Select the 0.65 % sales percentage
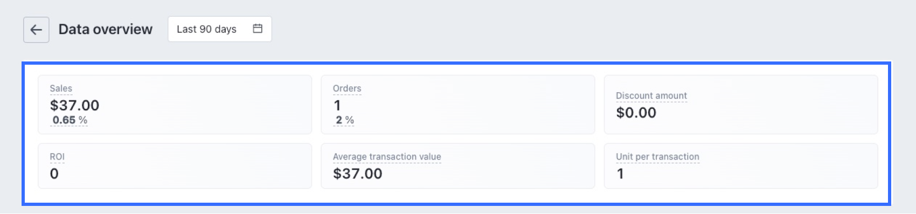 (70, 120)
